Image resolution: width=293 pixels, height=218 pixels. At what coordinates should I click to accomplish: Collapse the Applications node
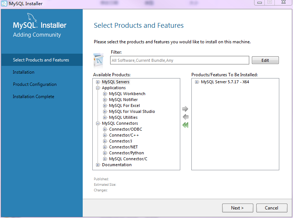(x=98, y=88)
